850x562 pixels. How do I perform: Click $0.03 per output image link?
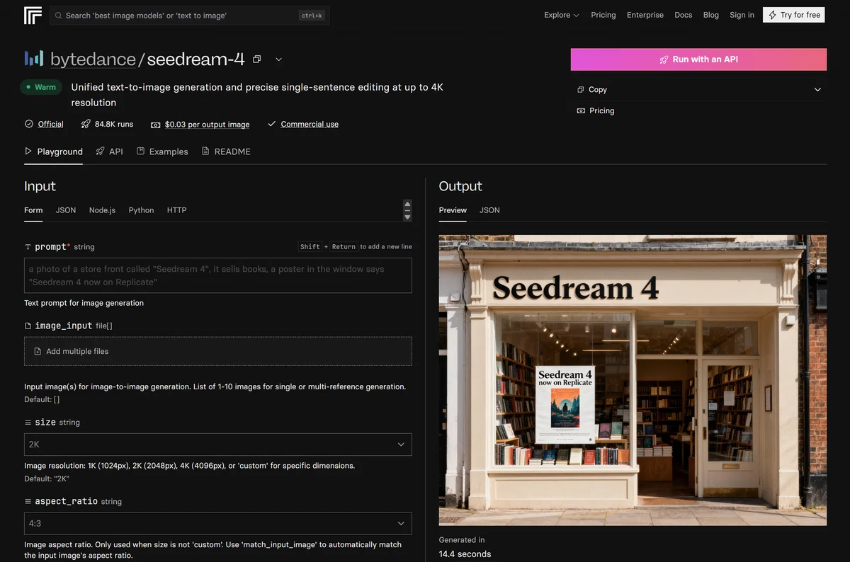point(207,125)
